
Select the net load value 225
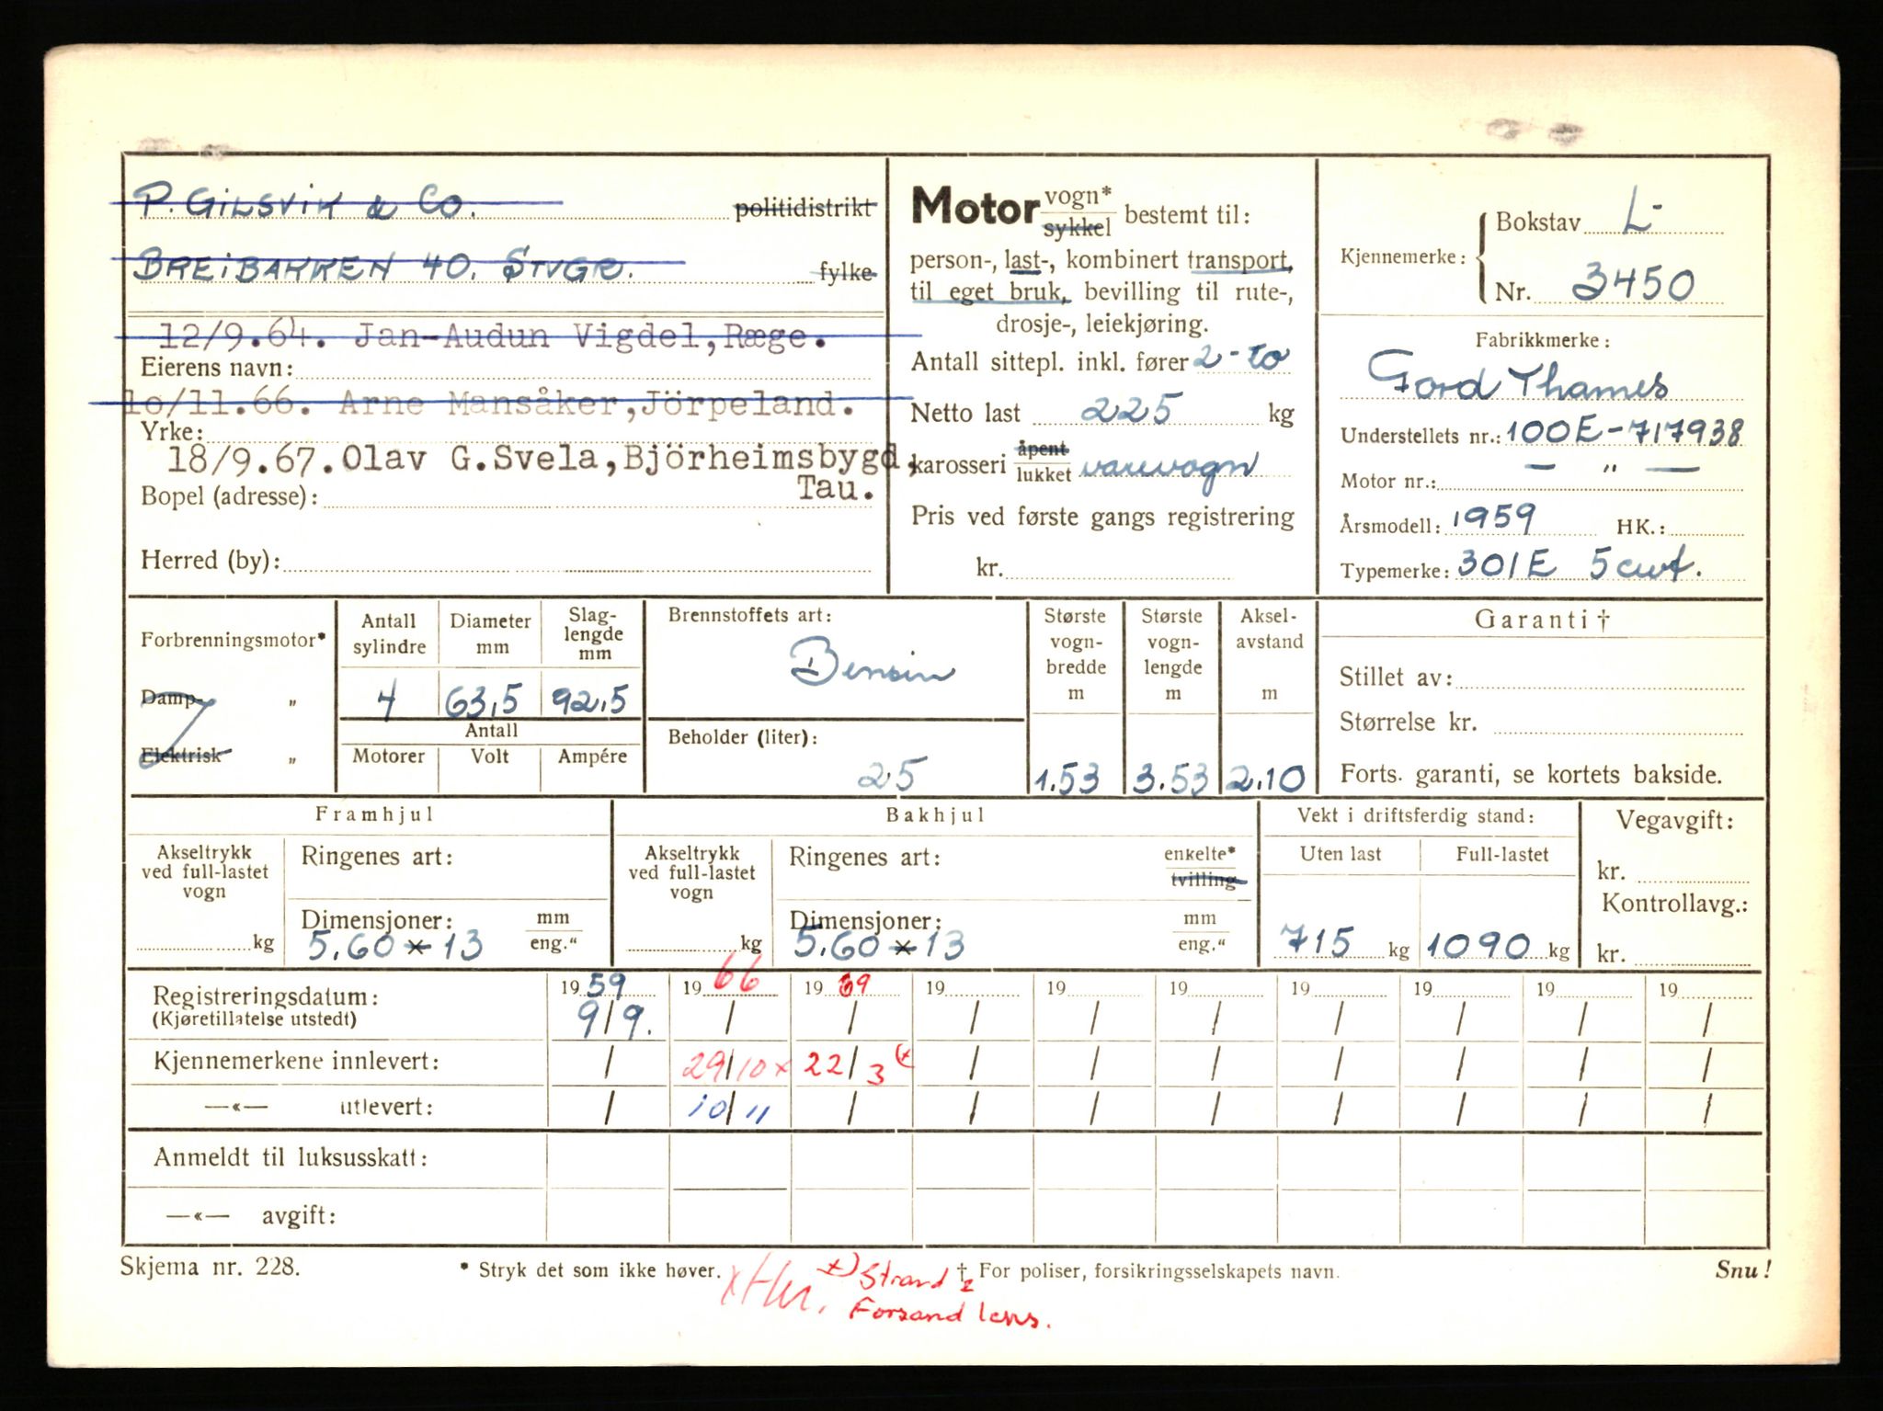tap(1126, 409)
